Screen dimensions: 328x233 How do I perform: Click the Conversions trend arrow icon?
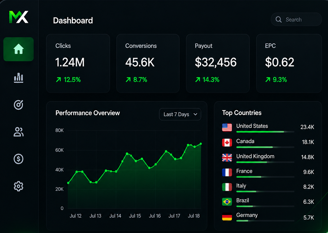pyautogui.click(x=128, y=80)
